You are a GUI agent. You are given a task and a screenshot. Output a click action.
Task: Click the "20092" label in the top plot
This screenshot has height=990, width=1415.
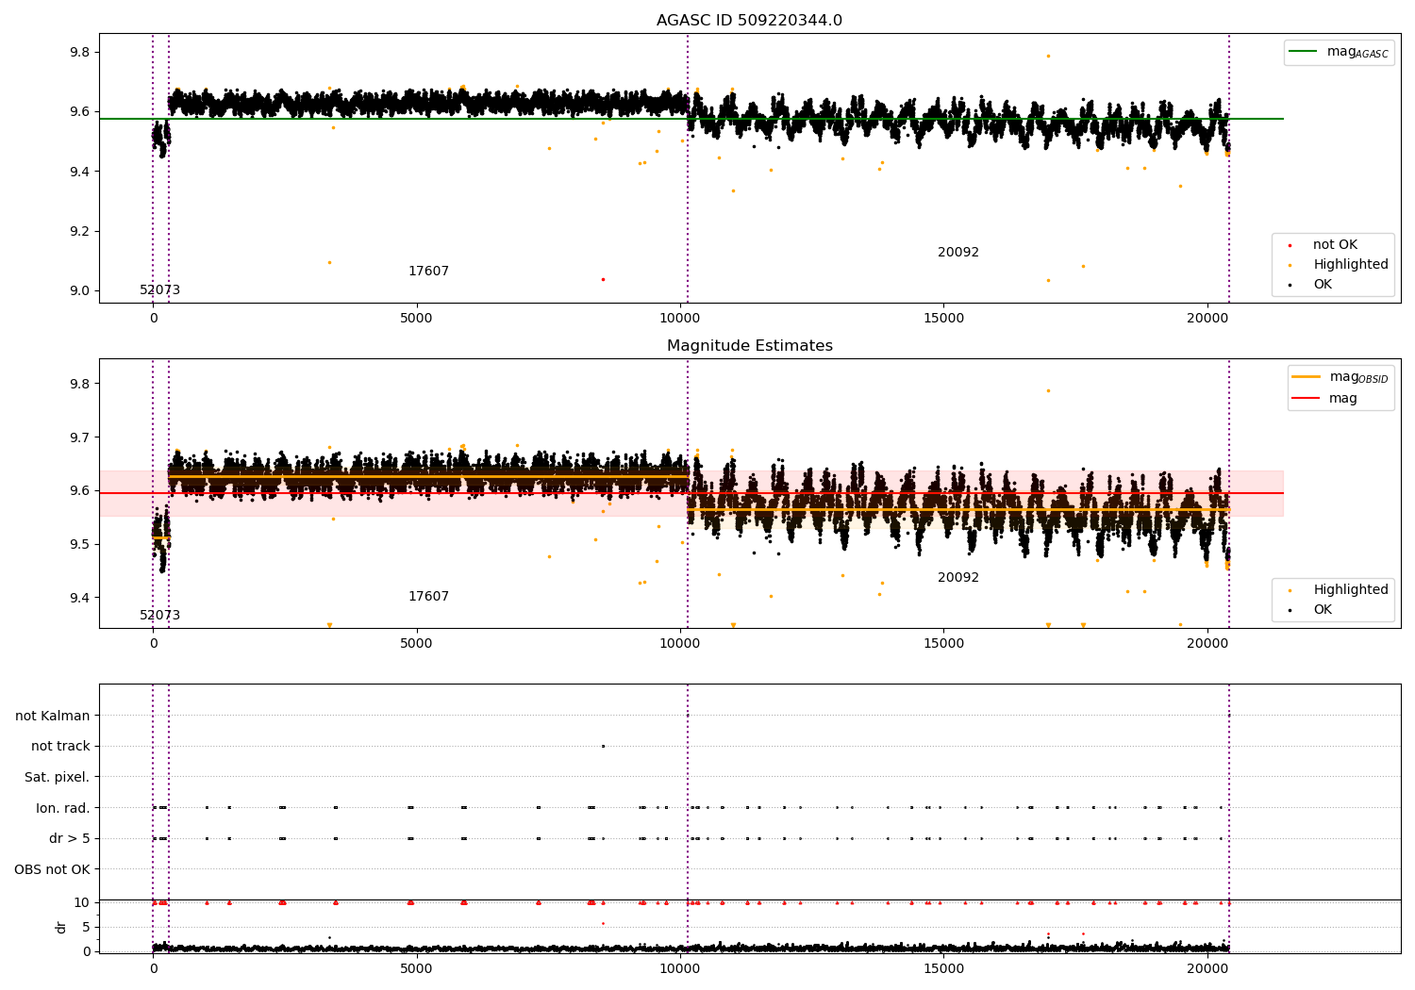tap(958, 253)
